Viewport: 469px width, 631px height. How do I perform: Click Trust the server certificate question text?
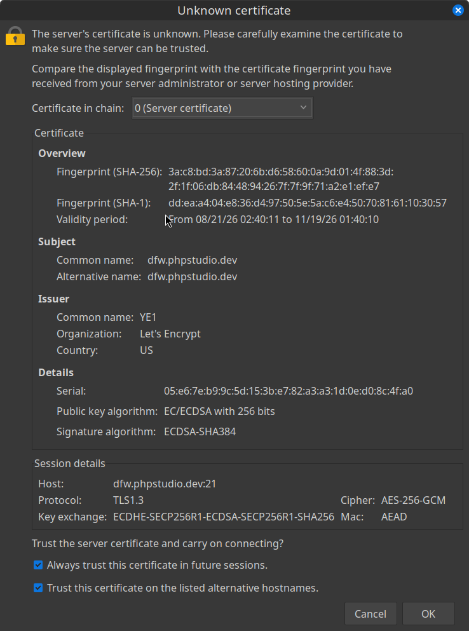tap(158, 544)
